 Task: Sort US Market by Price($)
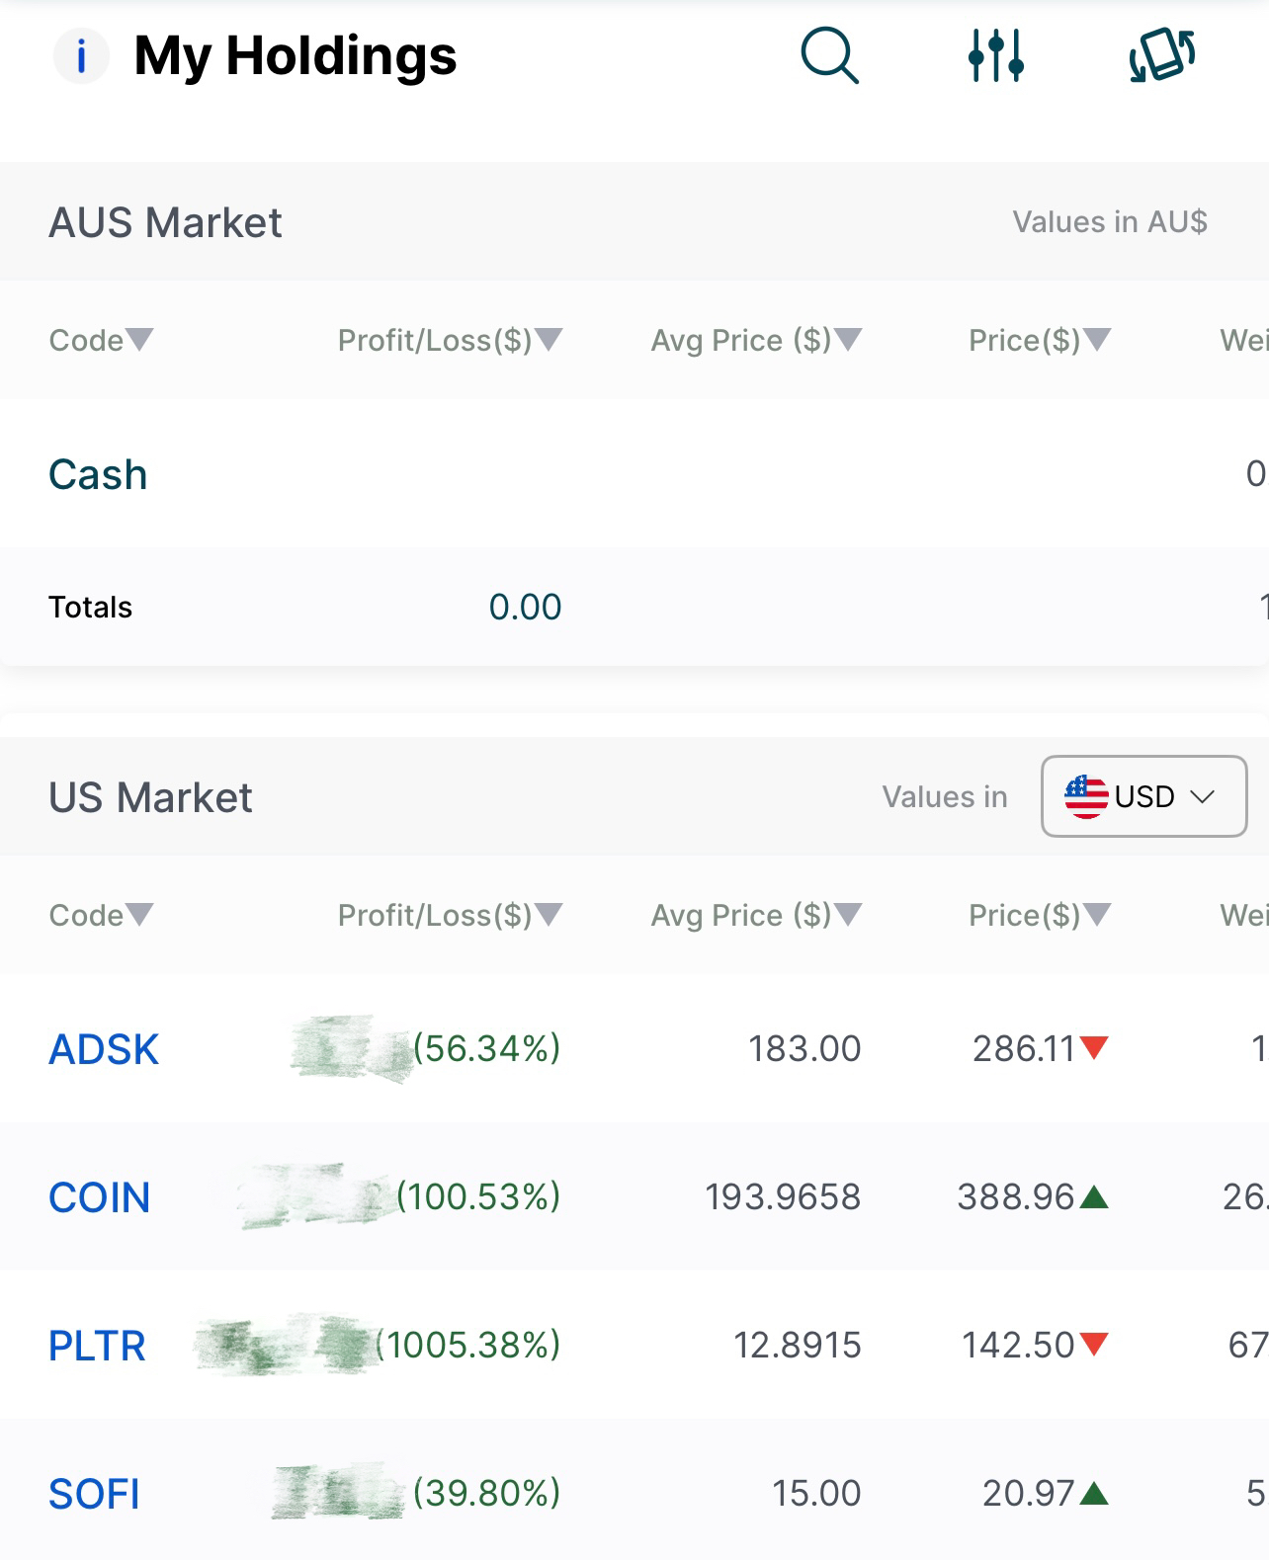tap(1040, 915)
